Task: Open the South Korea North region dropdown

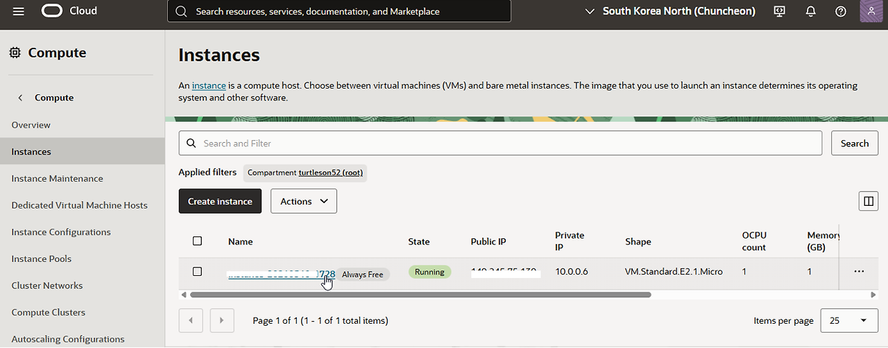Action: click(x=669, y=11)
